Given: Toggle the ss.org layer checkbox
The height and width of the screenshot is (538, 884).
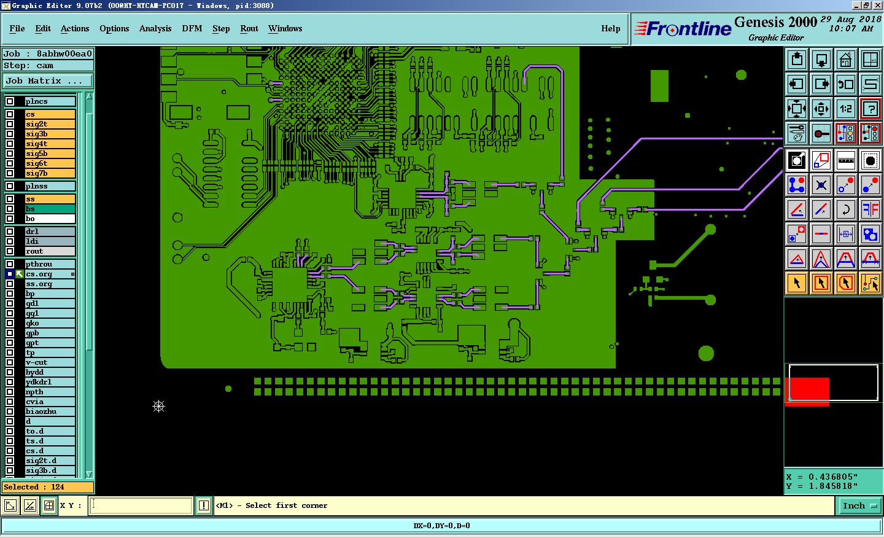Looking at the screenshot, I should pyautogui.click(x=10, y=284).
